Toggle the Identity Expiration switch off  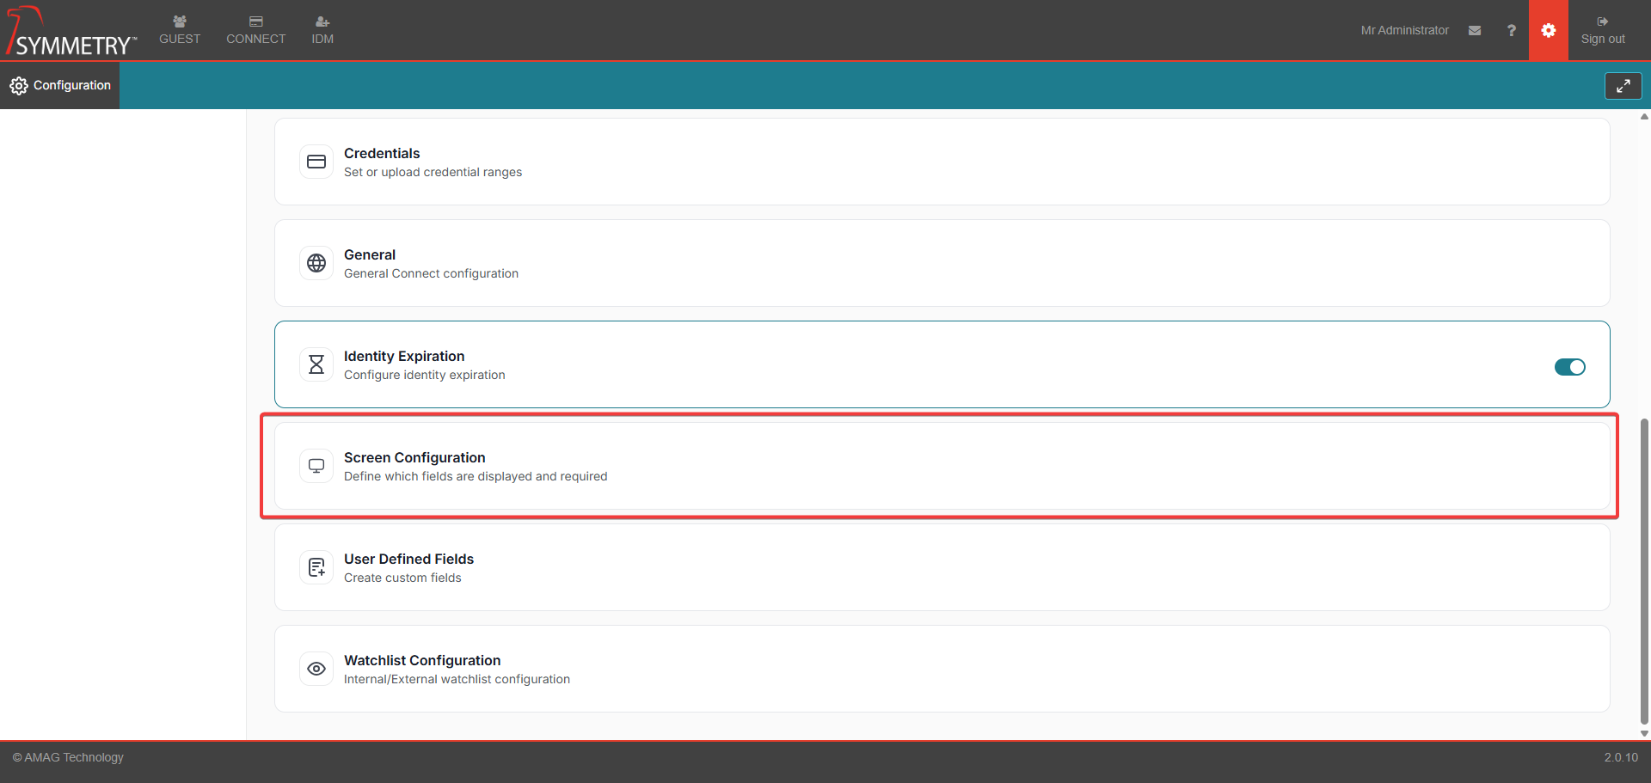1569,367
